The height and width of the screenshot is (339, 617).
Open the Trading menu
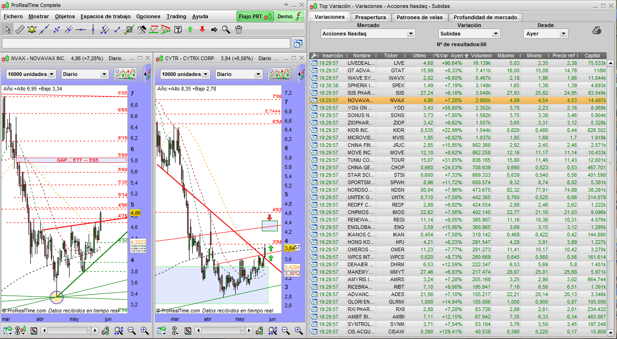tap(176, 16)
